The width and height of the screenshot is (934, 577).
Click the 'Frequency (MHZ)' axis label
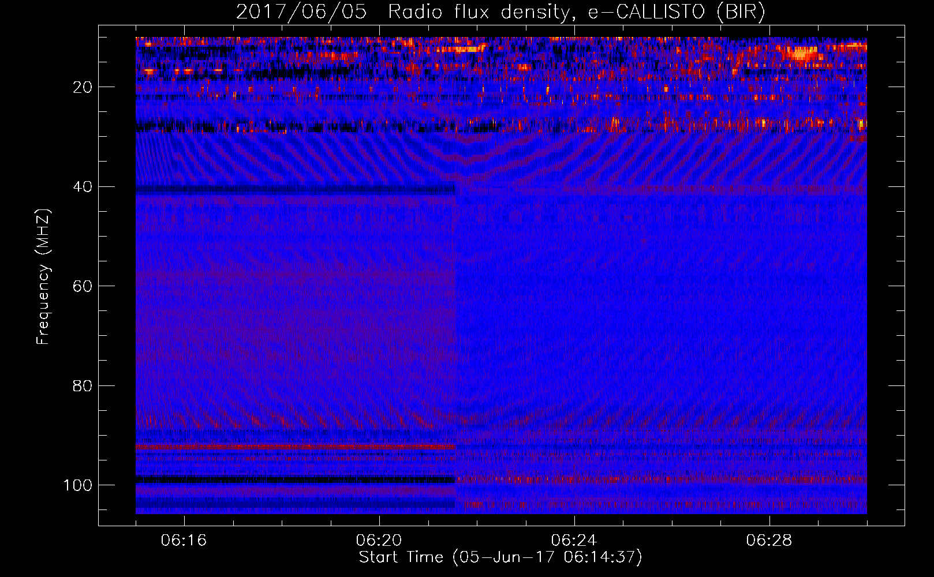(43, 277)
